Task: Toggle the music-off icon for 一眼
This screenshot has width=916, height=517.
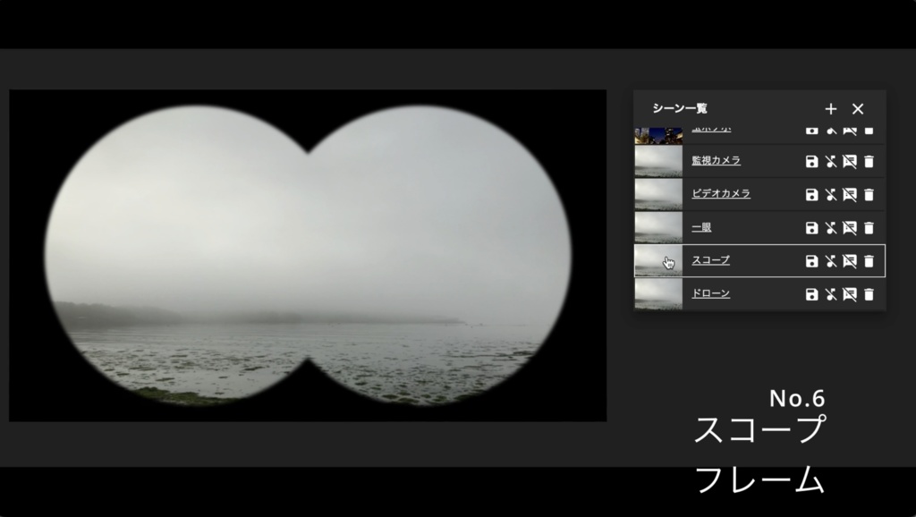Action: (x=831, y=228)
